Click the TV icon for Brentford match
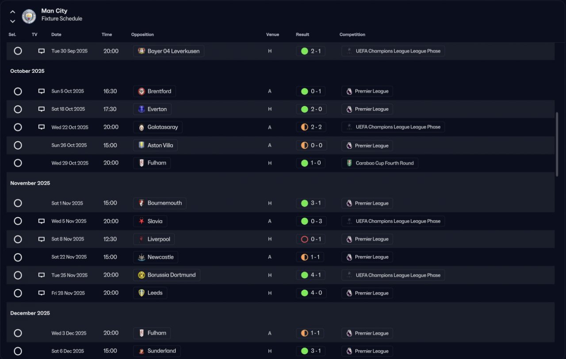566x359 pixels. coord(42,91)
